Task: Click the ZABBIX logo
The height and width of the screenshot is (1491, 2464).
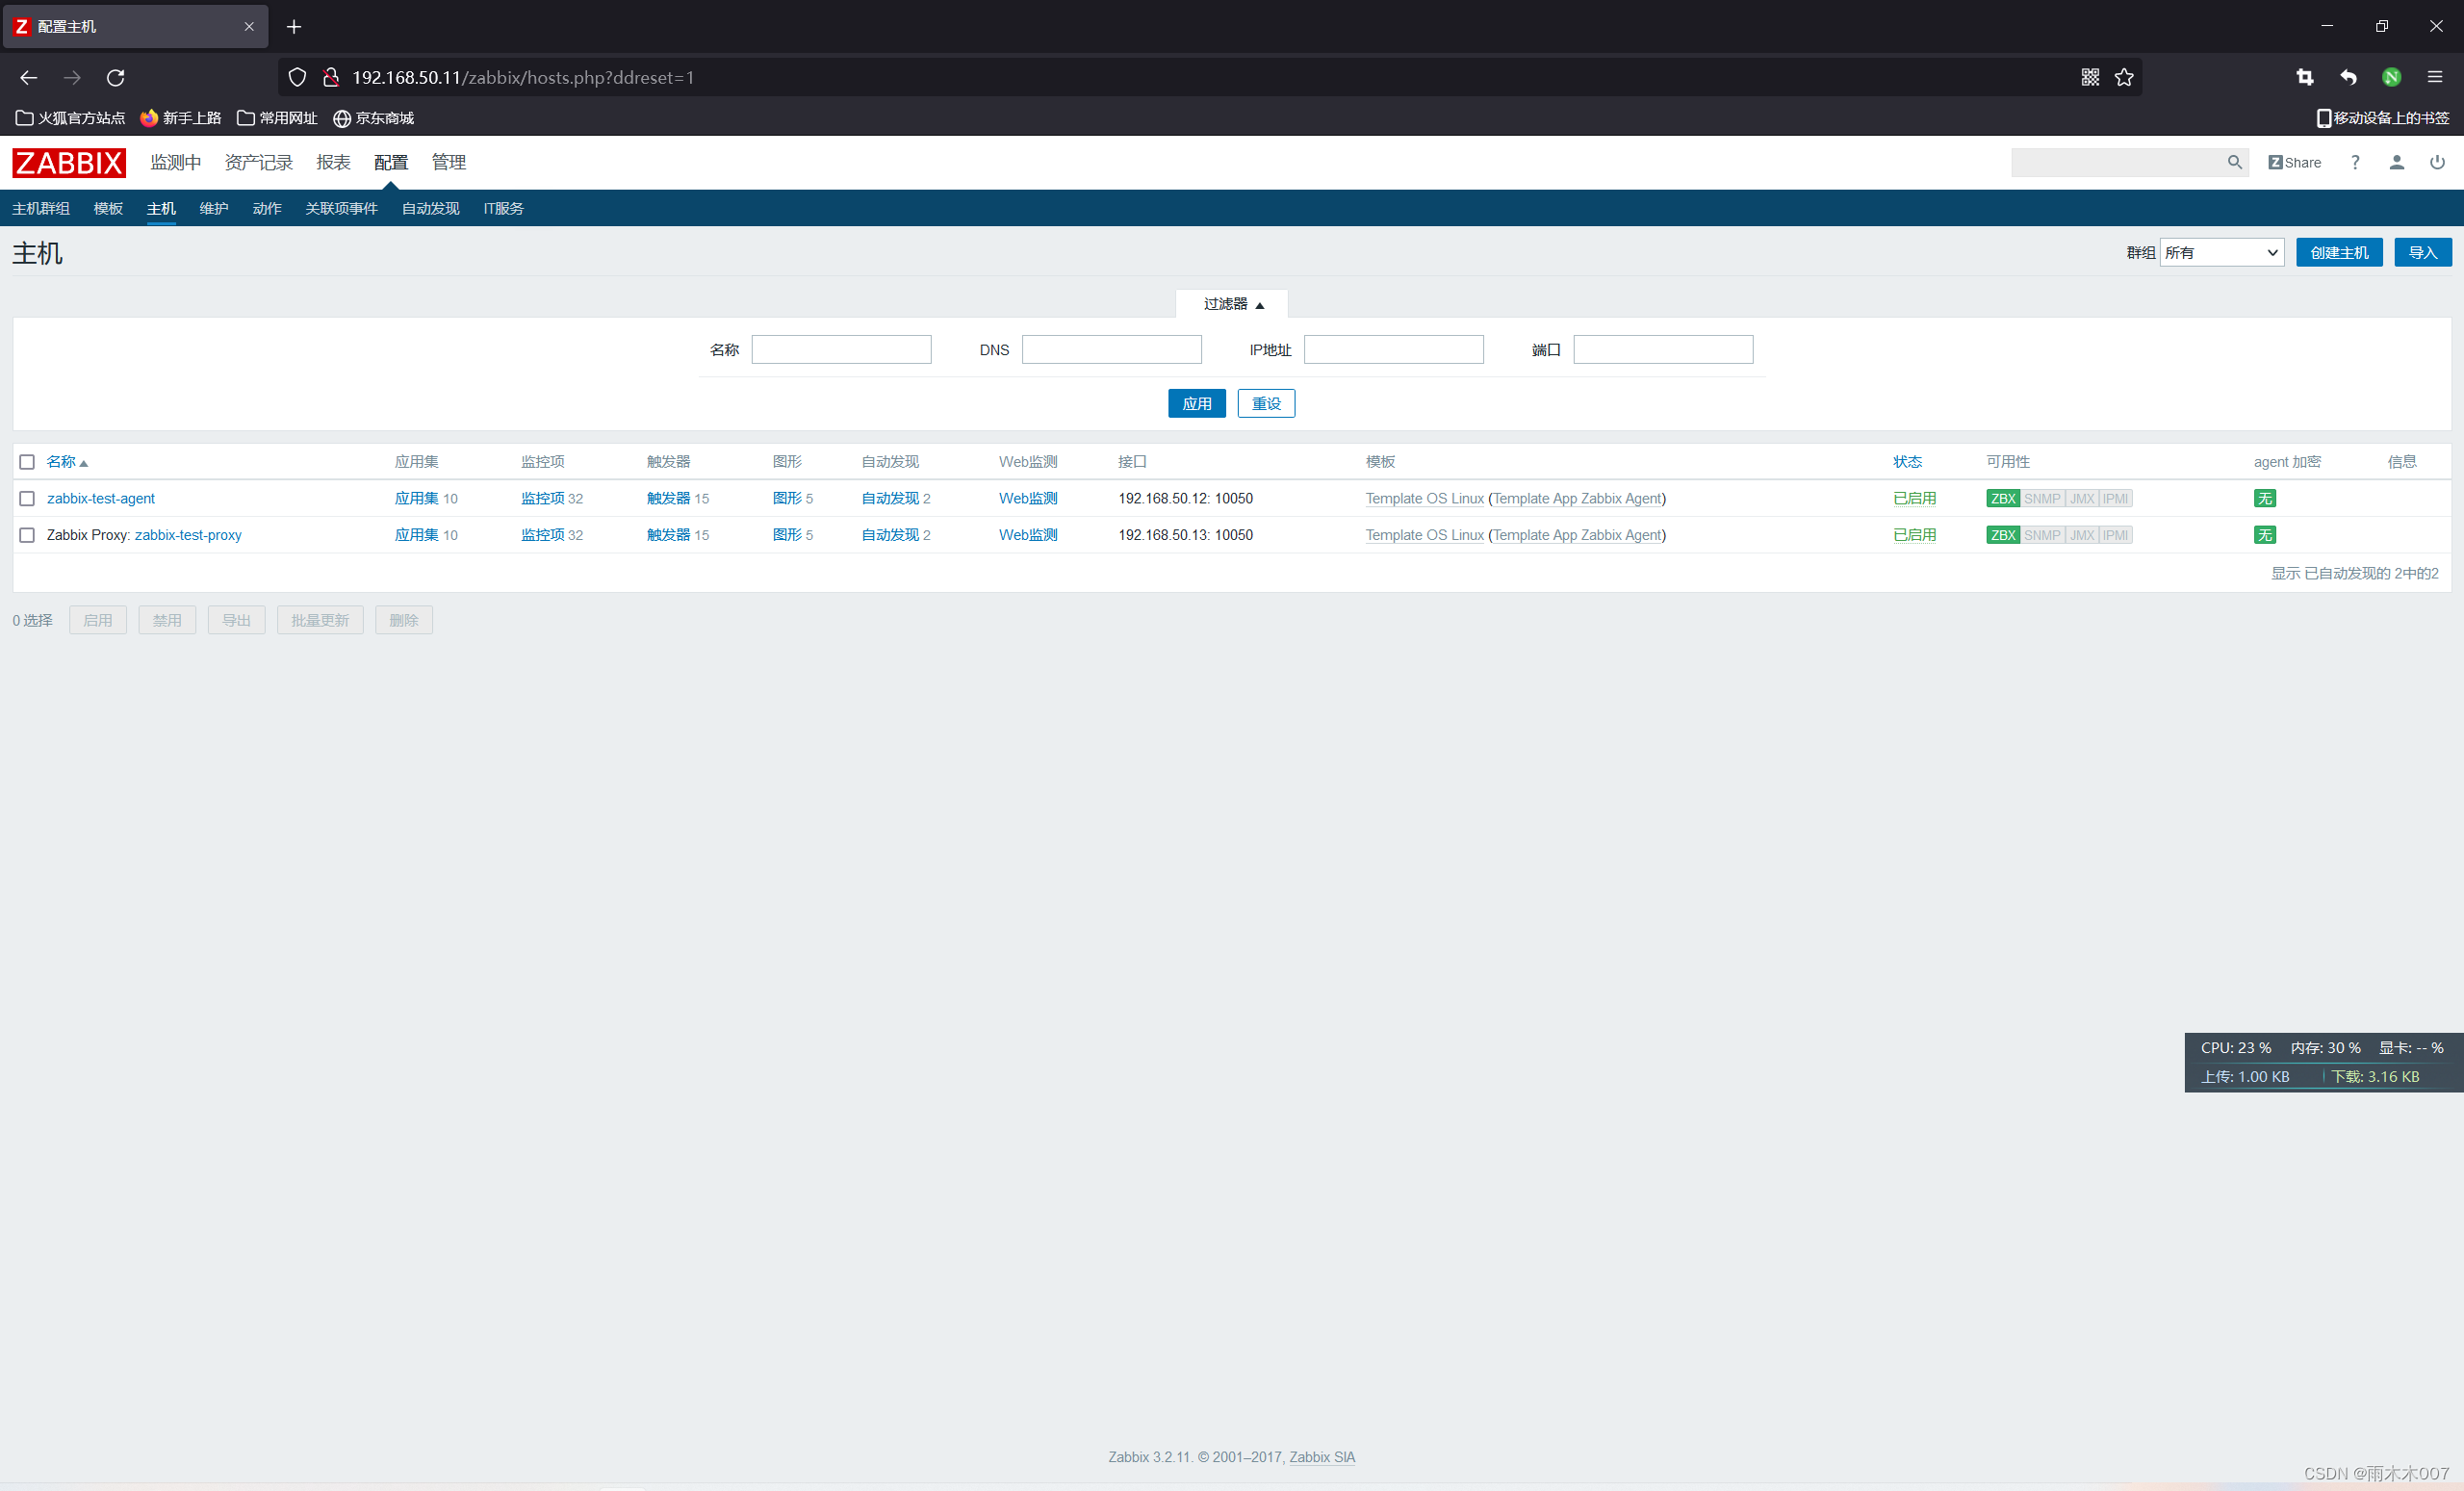Action: point(69,162)
